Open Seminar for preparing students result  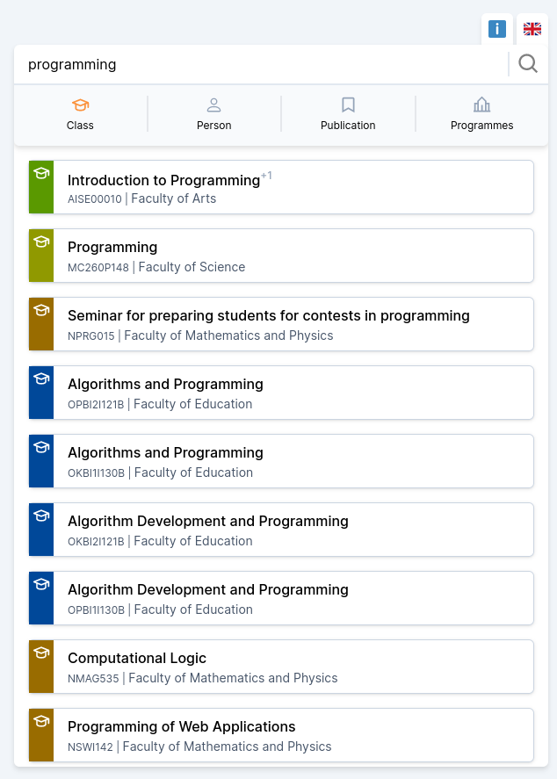[281, 324]
